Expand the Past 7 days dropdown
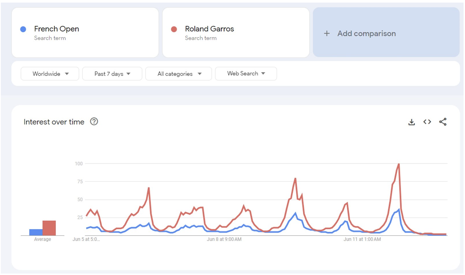The width and height of the screenshot is (465, 275). click(x=112, y=74)
